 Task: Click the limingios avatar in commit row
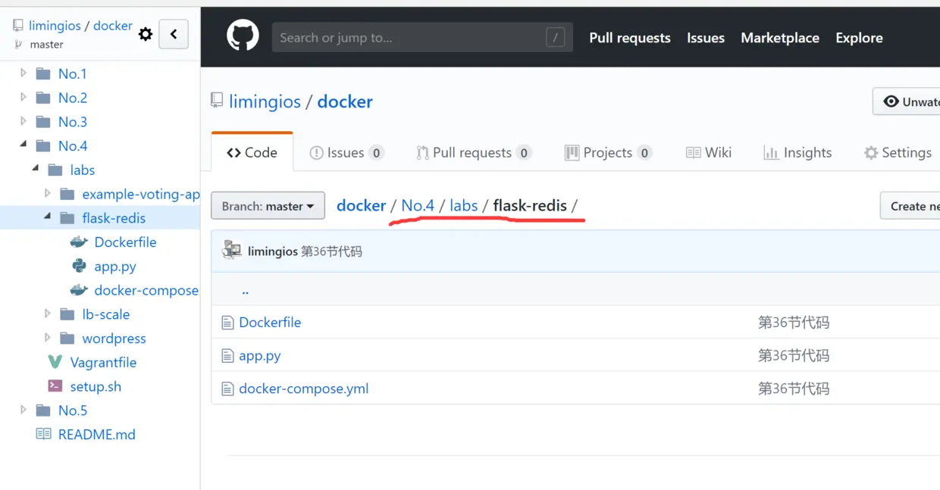[x=232, y=251]
